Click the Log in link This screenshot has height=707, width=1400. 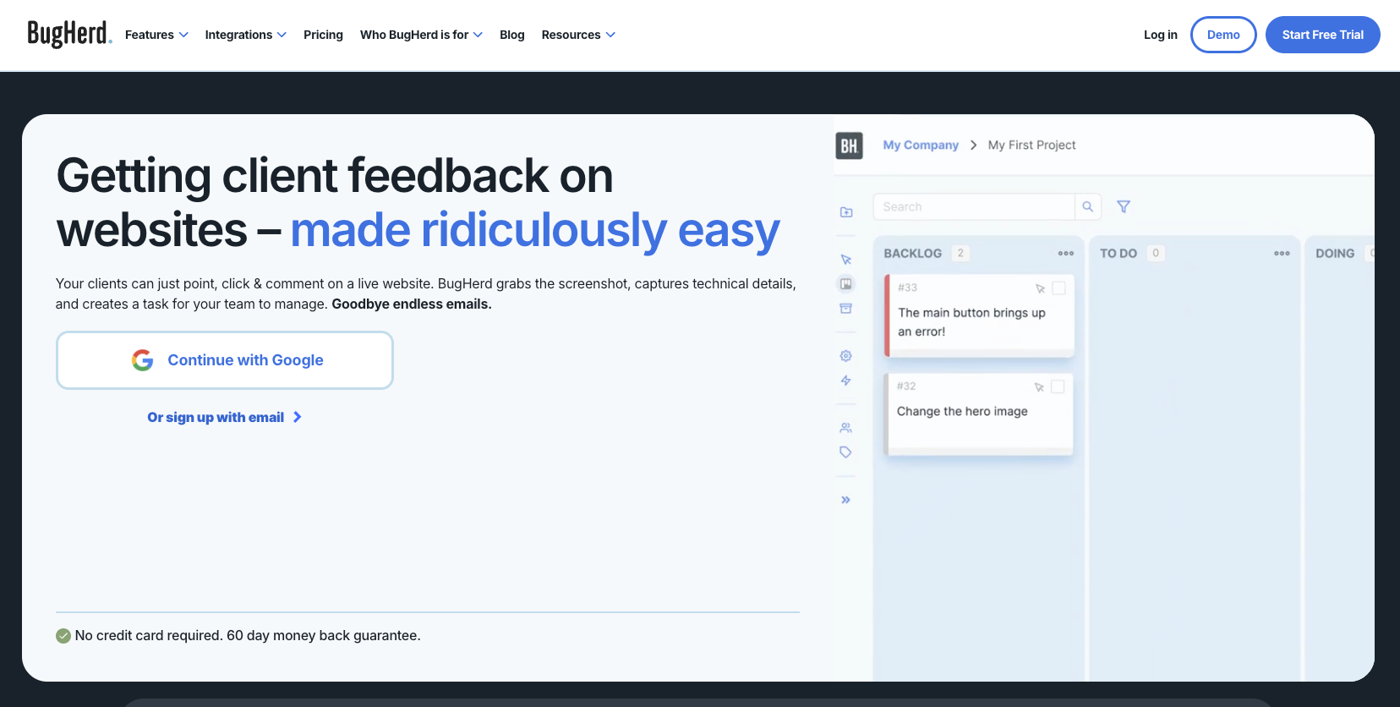click(x=1160, y=35)
